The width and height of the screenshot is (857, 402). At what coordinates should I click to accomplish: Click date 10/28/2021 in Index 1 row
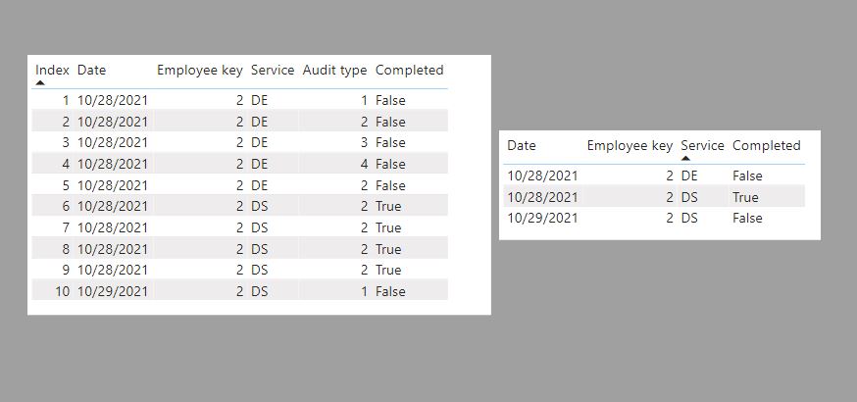coord(113,100)
